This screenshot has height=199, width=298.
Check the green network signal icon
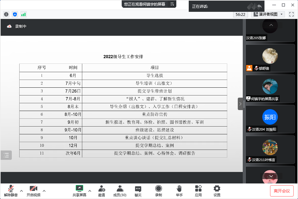24,14
